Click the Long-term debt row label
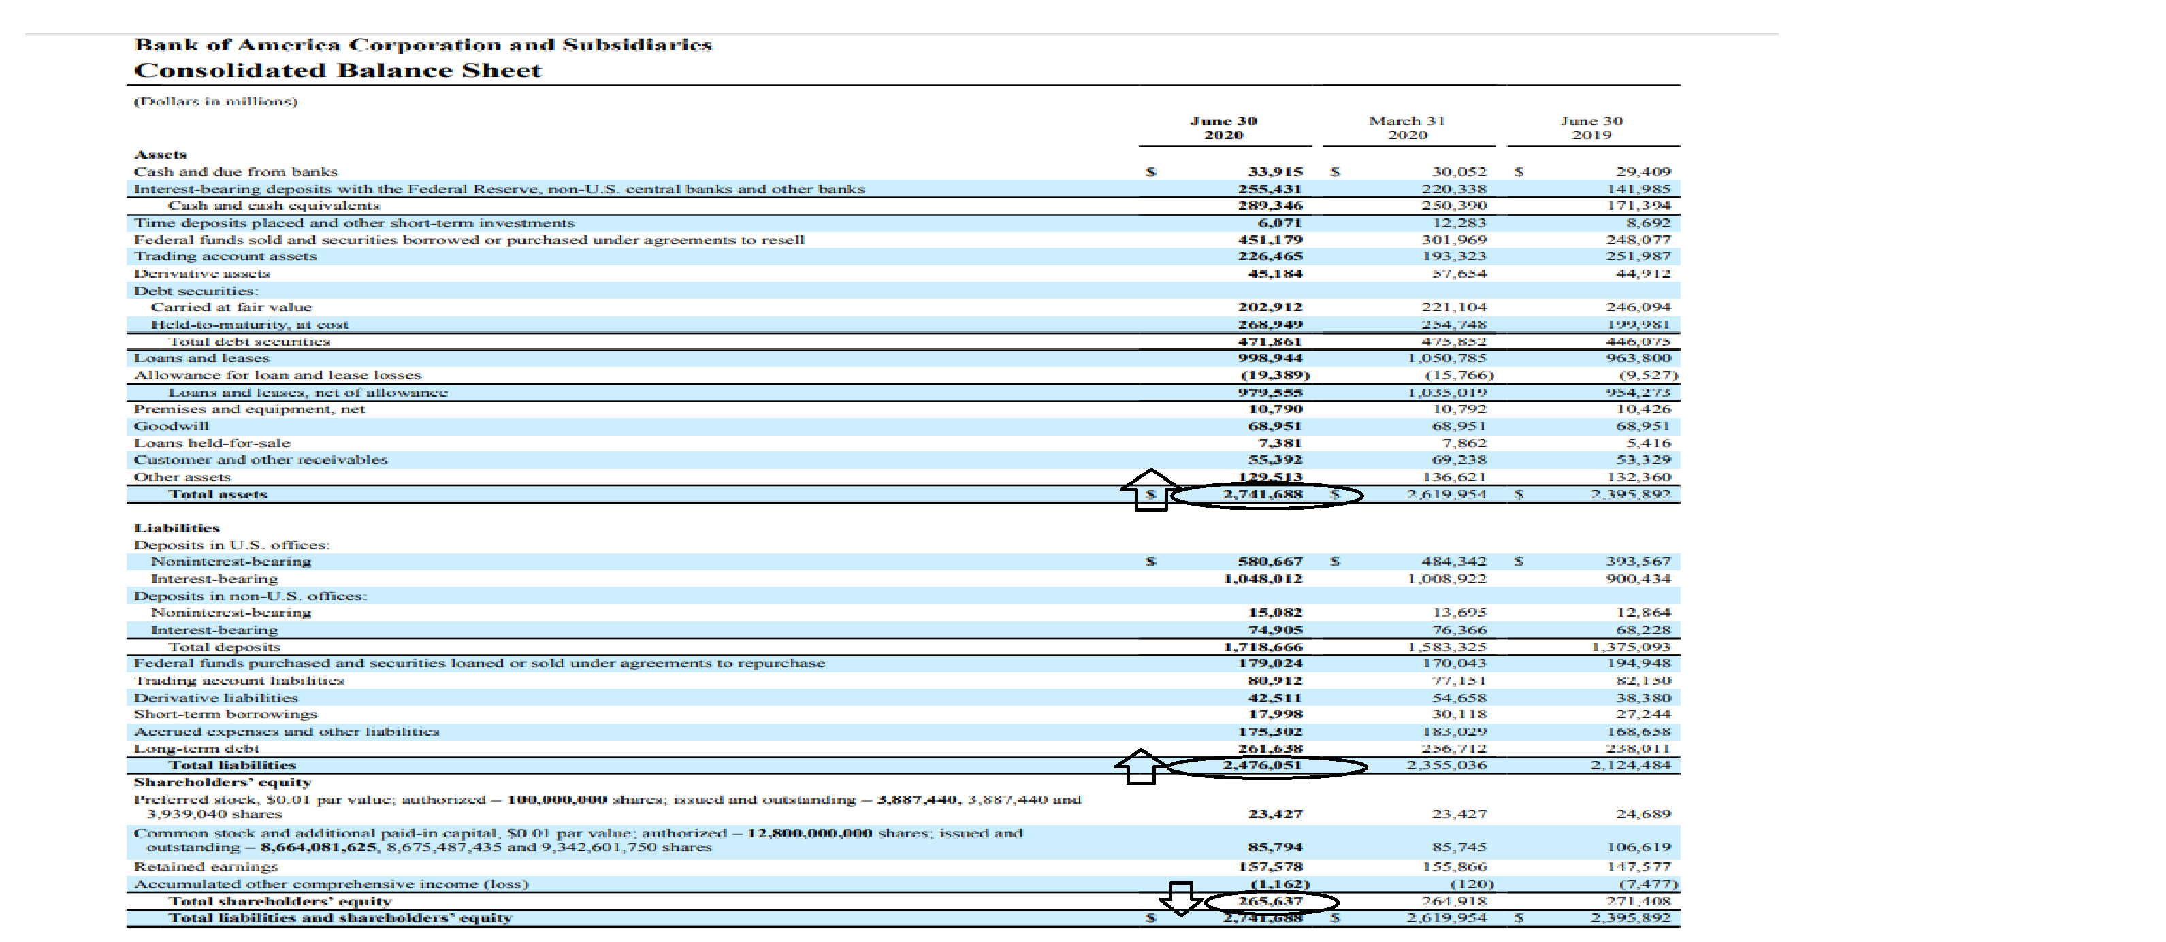This screenshot has width=2166, height=942. coord(197,749)
